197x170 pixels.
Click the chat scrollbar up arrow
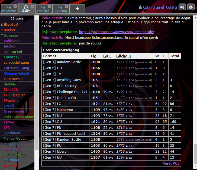coord(195,18)
